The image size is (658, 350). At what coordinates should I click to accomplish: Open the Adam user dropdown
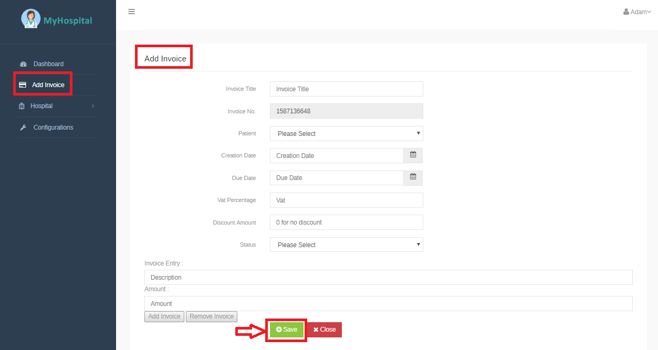coord(637,12)
